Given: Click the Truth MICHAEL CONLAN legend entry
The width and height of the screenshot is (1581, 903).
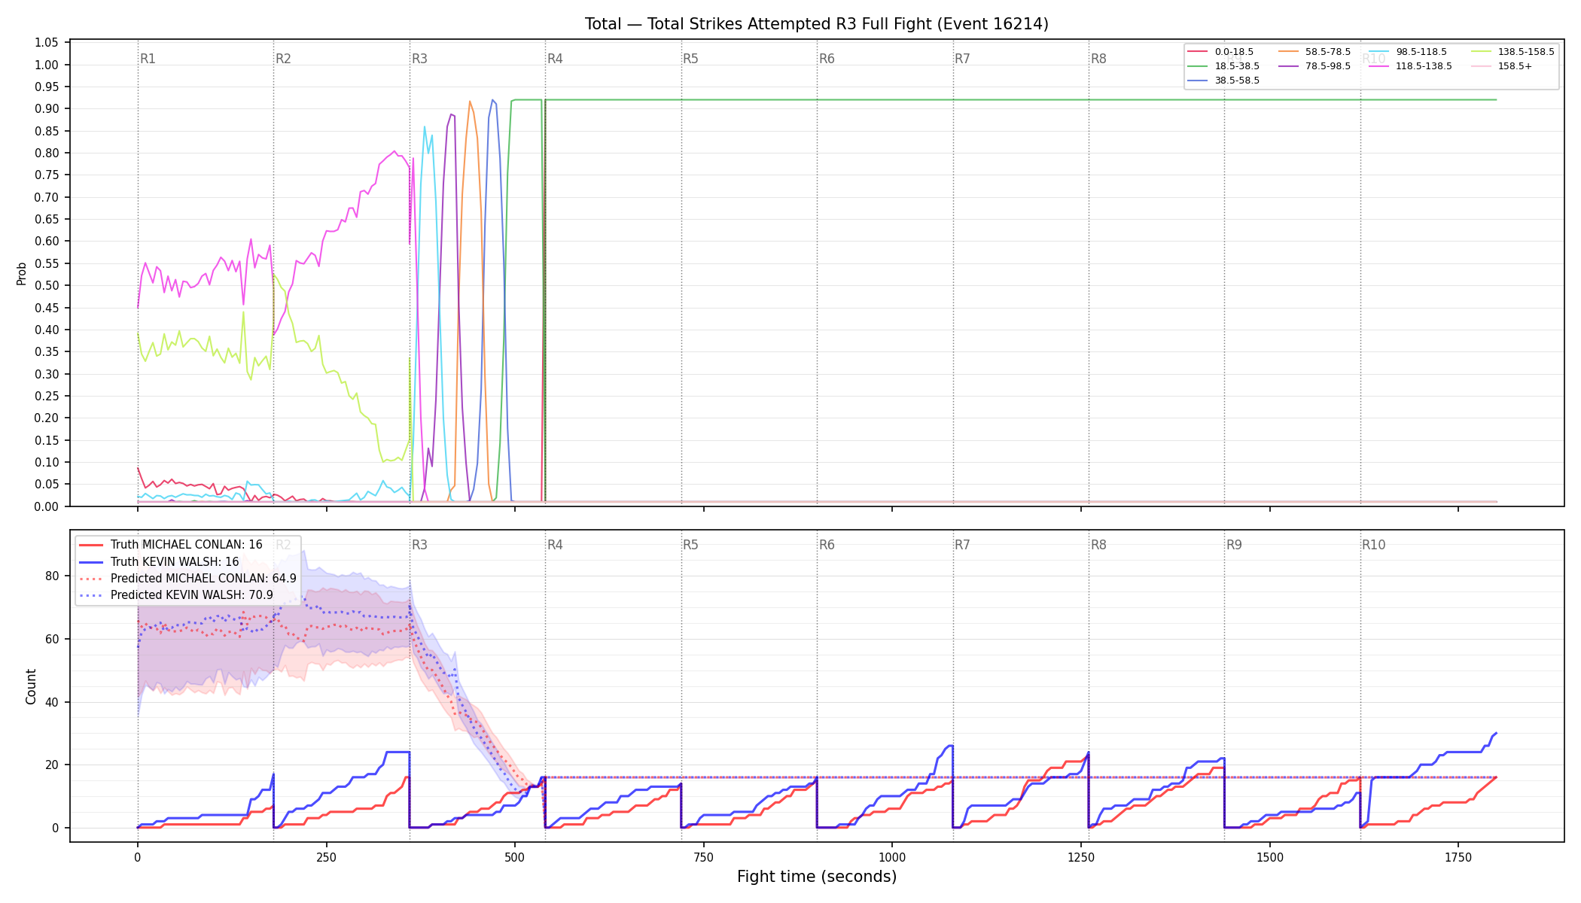Looking at the screenshot, I should tap(171, 545).
